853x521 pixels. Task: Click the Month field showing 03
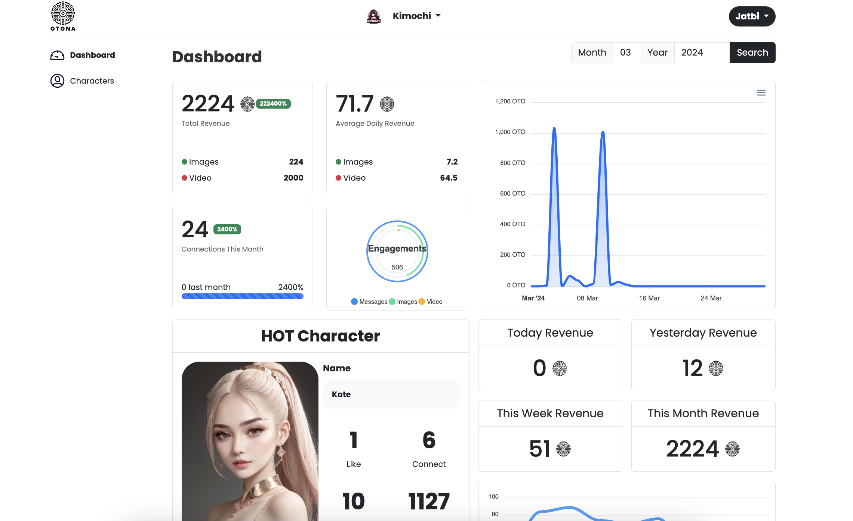626,53
